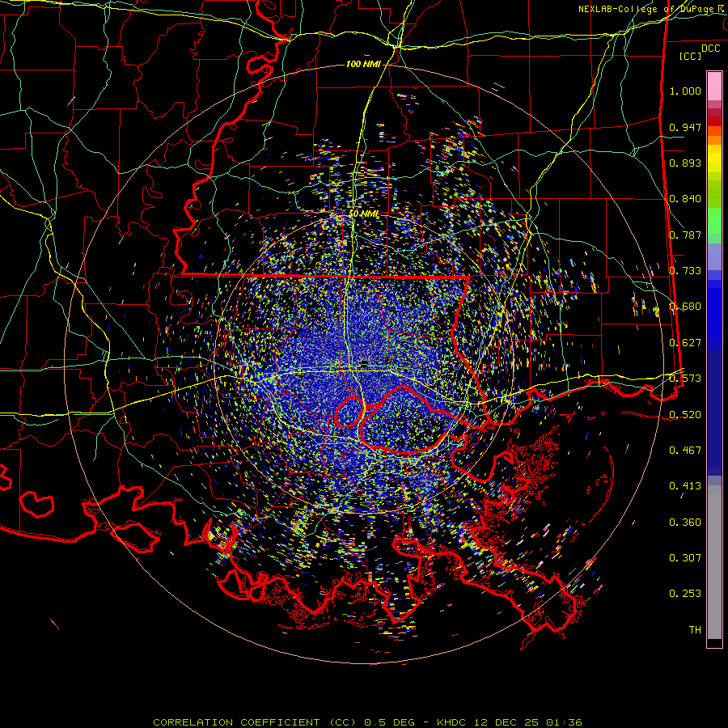
Task: Click the 0.413 color scale value
Action: tap(685, 486)
